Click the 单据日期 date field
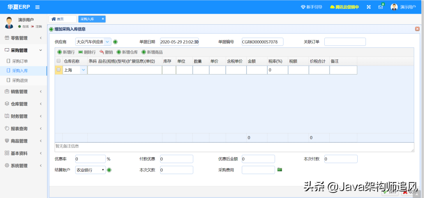Image resolution: width=424 pixels, height=198 pixels. (179, 42)
